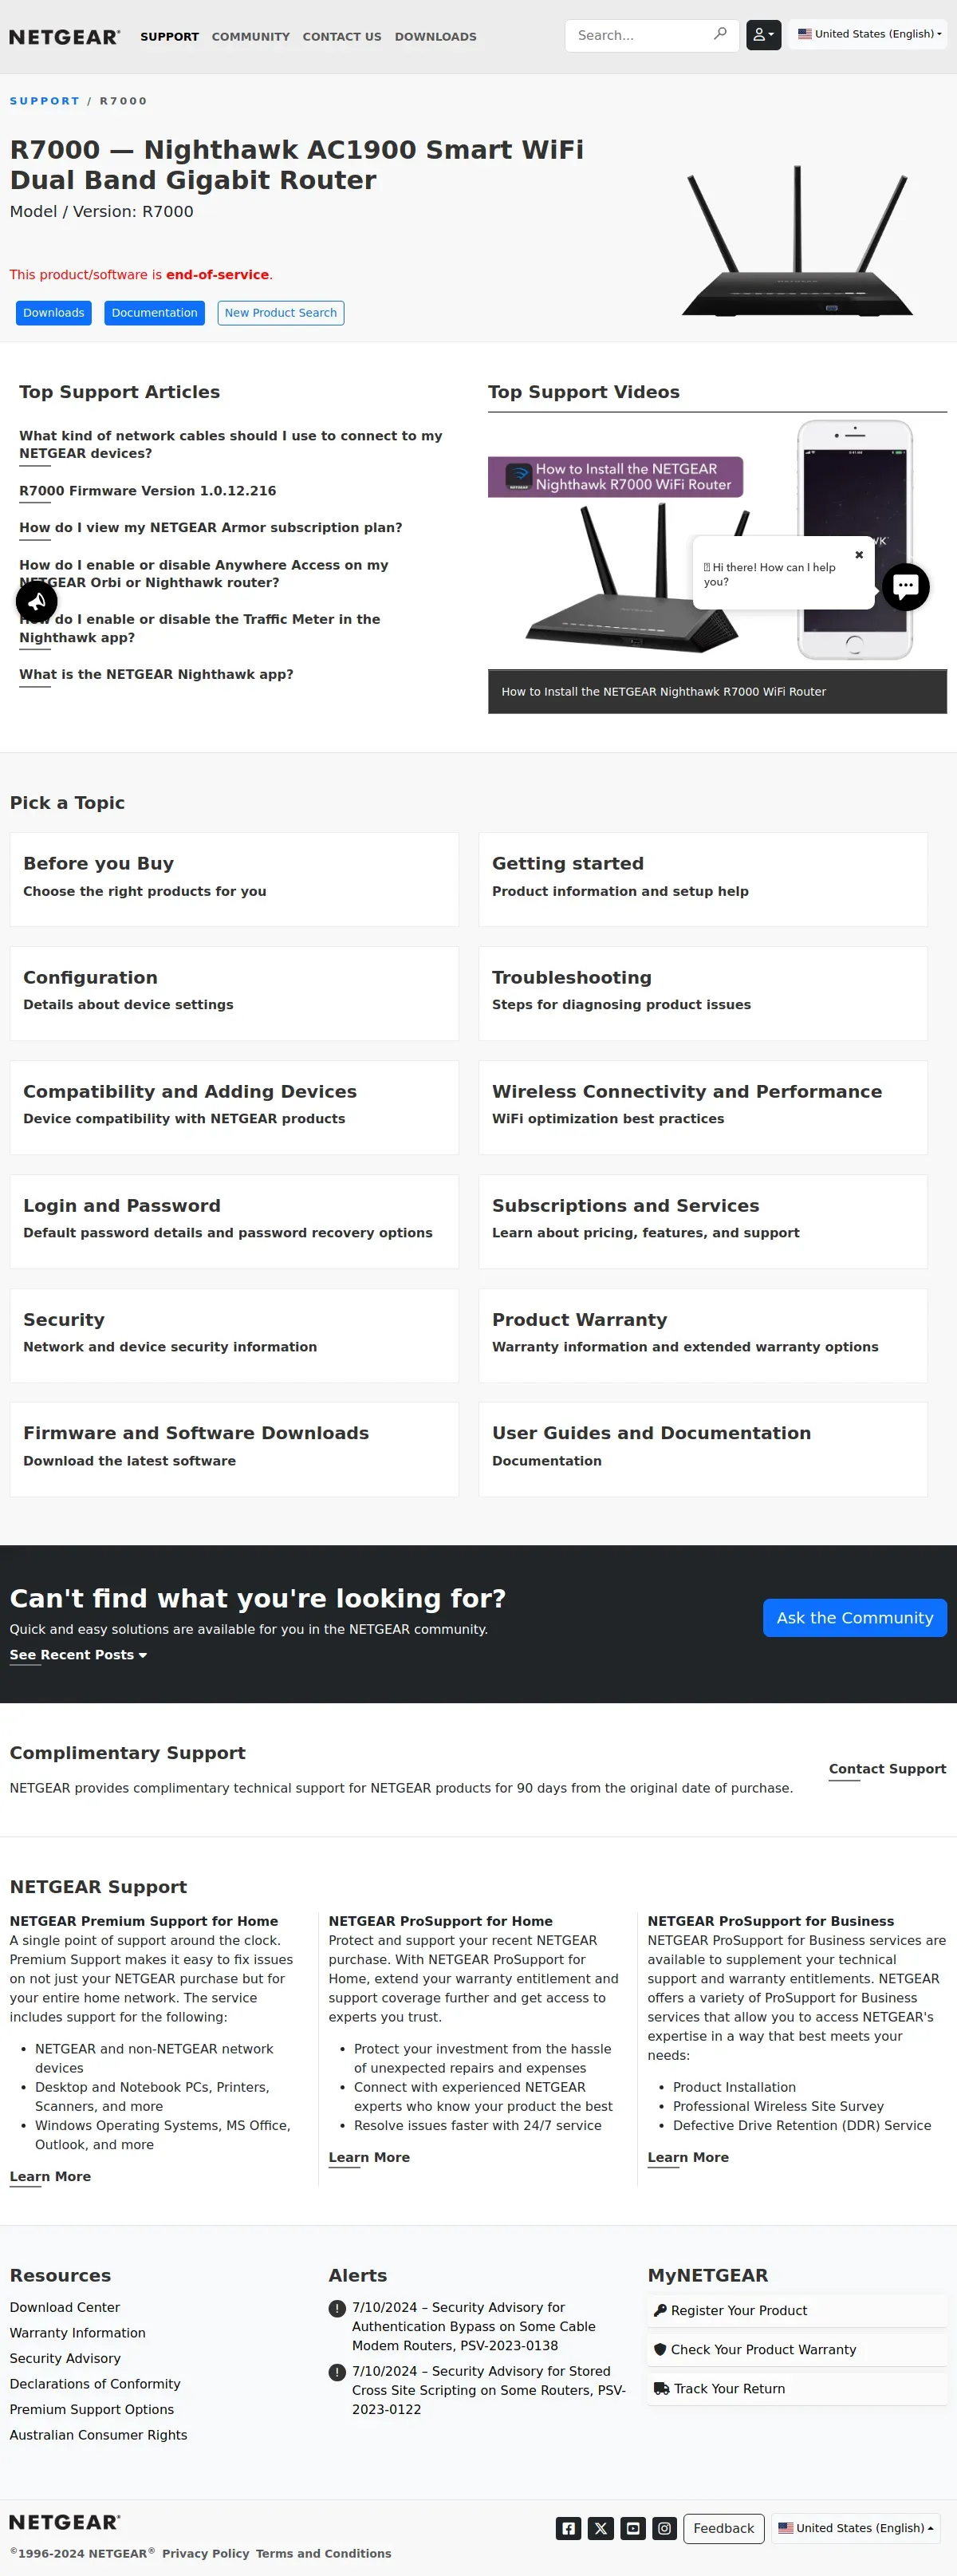The height and width of the screenshot is (2576, 957).
Task: Close the chat greeting popup
Action: 859,555
